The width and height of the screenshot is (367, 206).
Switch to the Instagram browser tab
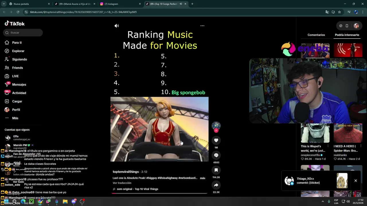[121, 4]
